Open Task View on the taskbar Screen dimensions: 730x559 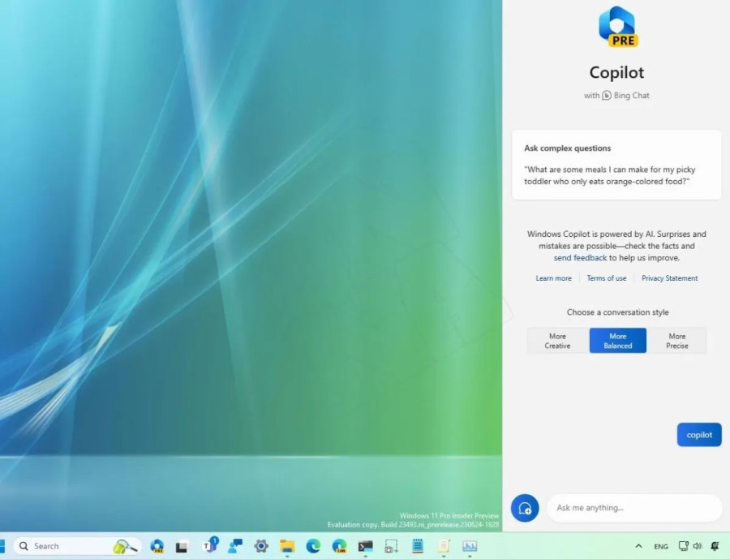point(181,546)
